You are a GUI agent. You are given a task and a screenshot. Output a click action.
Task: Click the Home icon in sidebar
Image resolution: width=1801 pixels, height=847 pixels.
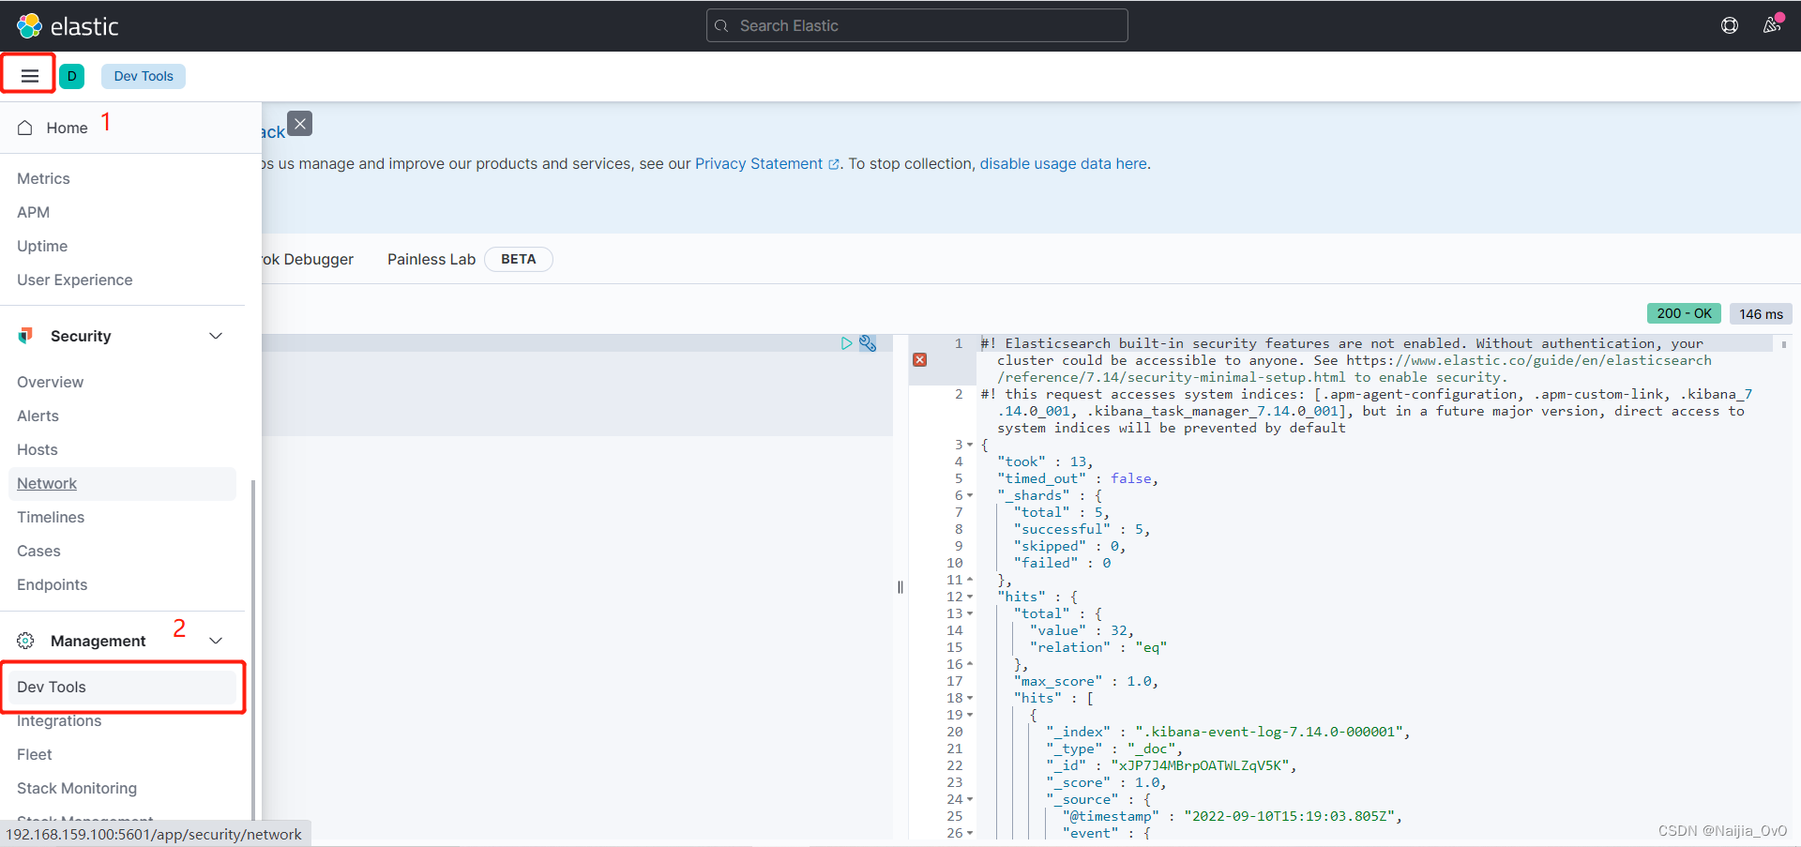25,128
